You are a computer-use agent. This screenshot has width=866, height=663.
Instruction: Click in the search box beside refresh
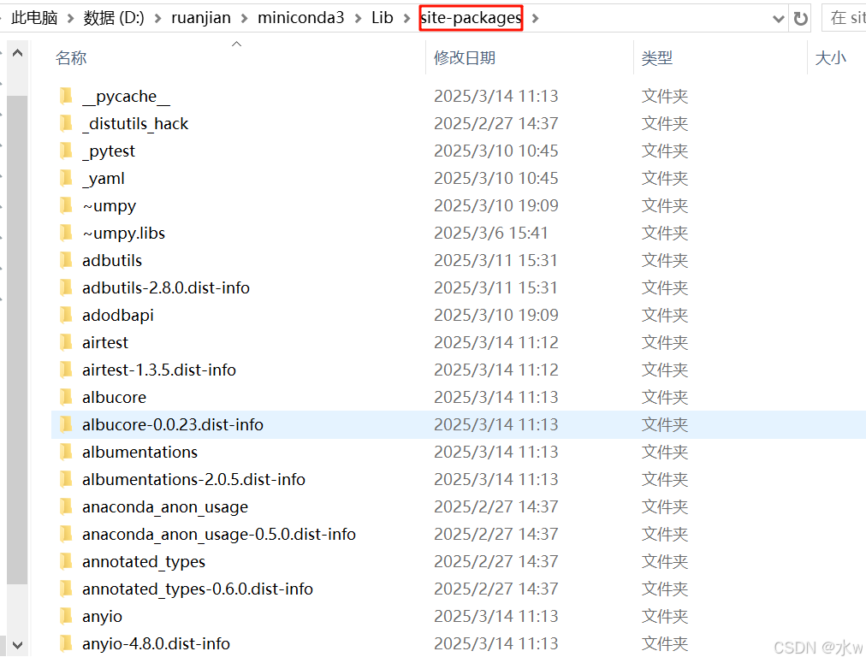pos(844,18)
